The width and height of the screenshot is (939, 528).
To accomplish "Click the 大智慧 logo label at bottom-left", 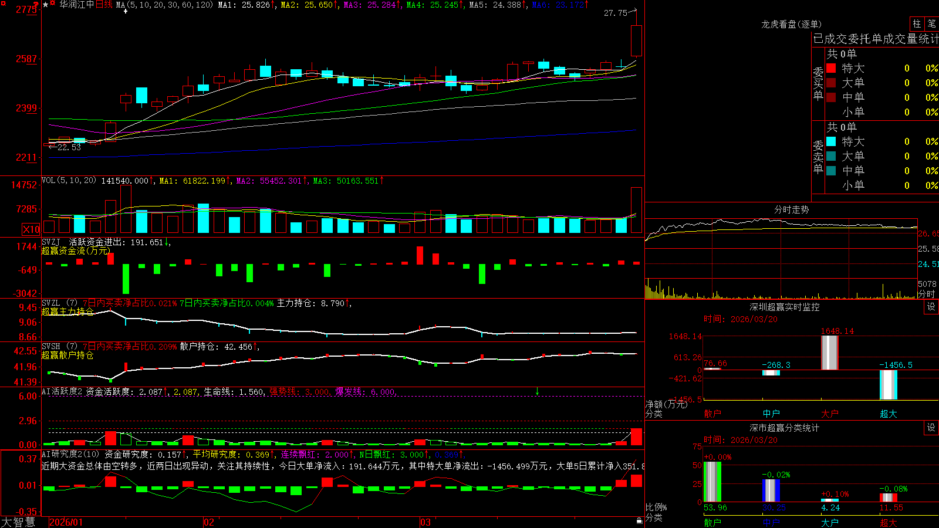I will point(18,522).
